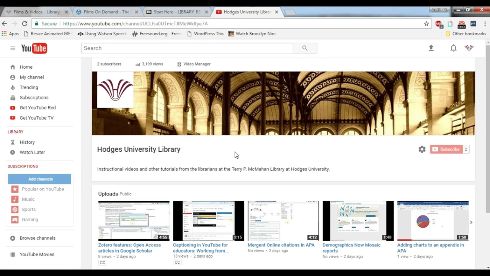The image size is (490, 276).
Task: Open Chrome Apps shortcut
Action: [10, 34]
